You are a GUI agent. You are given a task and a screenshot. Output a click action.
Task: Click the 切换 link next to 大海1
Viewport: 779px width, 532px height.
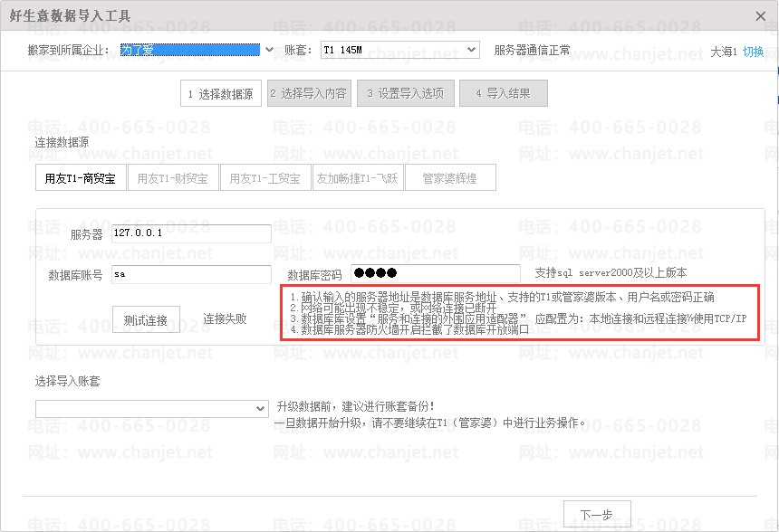753,52
